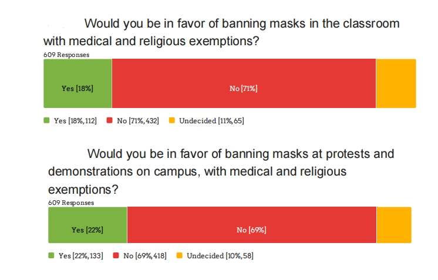The image size is (438, 280).
Task: Select the orange Undecided segment in classroom chart
Action: tap(396, 83)
